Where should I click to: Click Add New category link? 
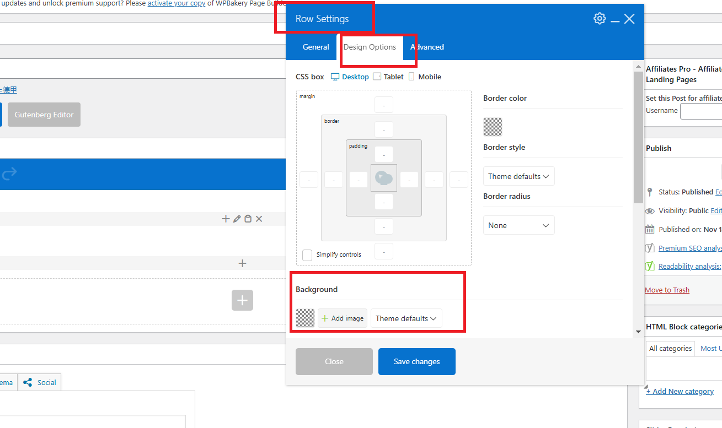[680, 391]
